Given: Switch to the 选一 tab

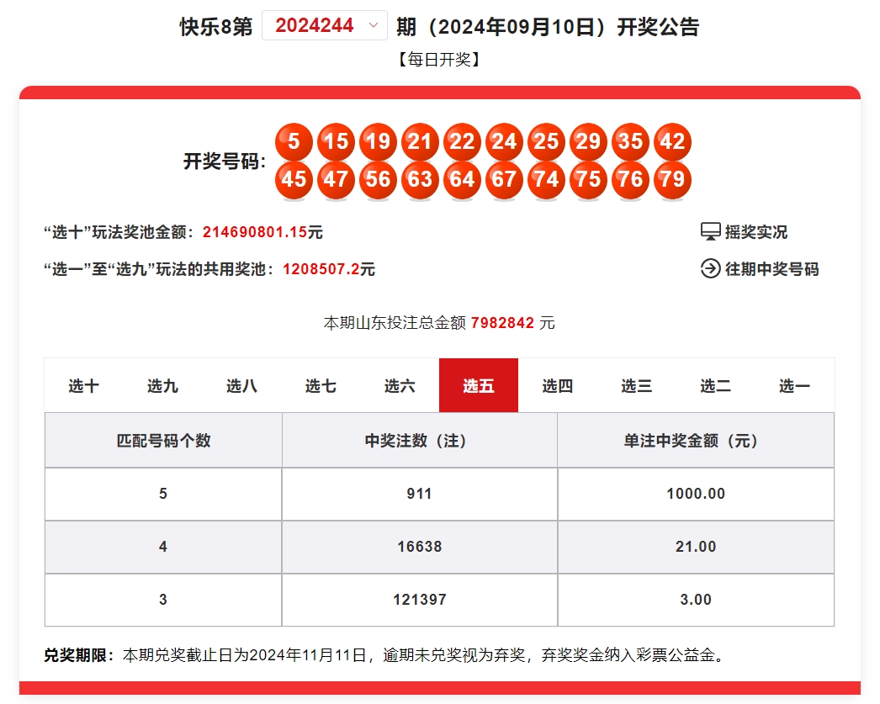Looking at the screenshot, I should pyautogui.click(x=794, y=385).
